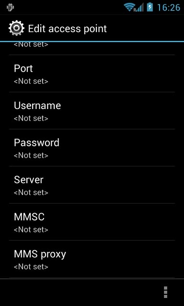
Task: Tap the 16:26 clock
Action: pos(168,8)
